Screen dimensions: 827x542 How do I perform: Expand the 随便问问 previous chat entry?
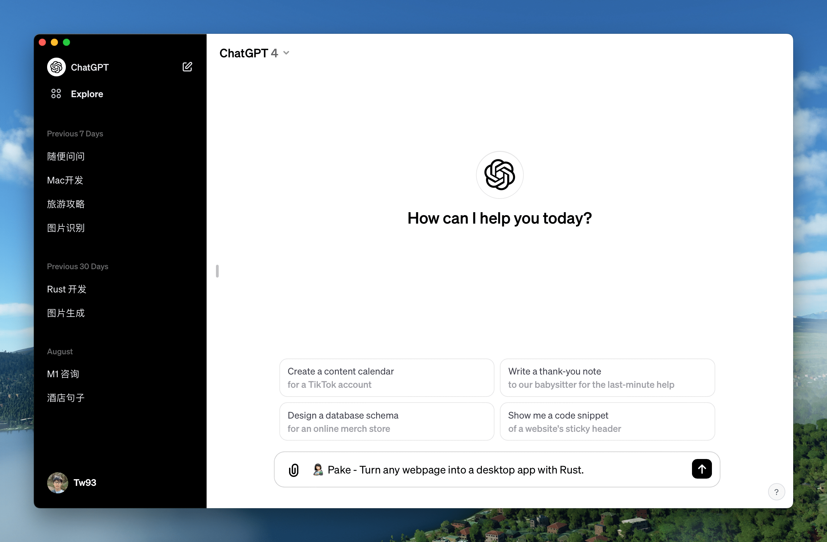click(66, 156)
